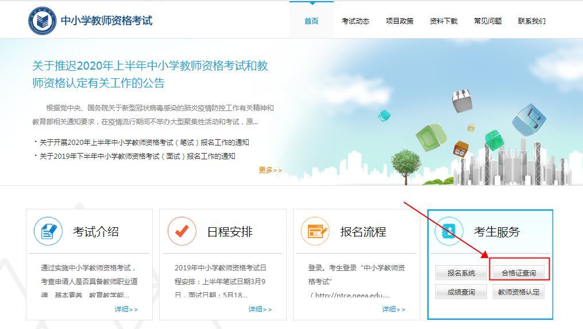Open 联系我们 navigation item
This screenshot has height=329, width=583.
click(x=532, y=21)
